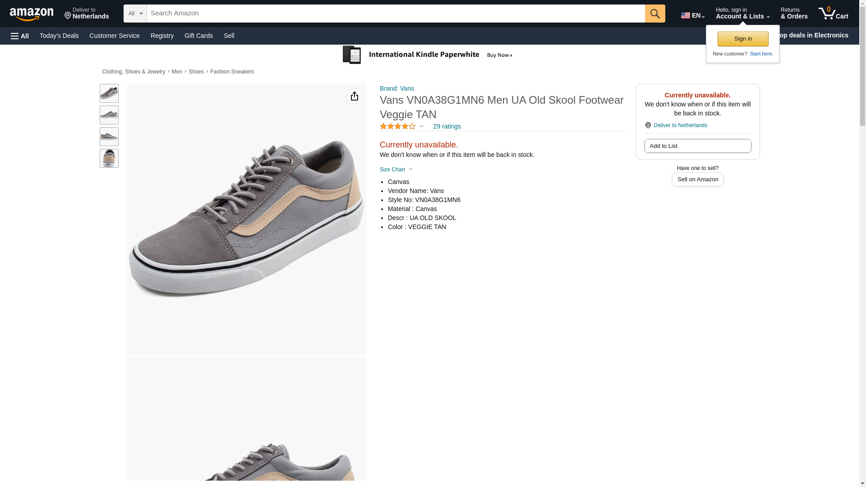This screenshot has width=866, height=487.
Task: Open the All hamburger menu
Action: click(20, 36)
